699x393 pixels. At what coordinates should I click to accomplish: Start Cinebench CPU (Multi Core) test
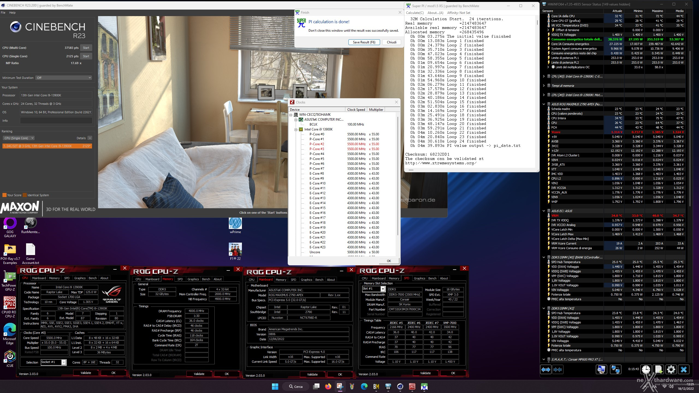coord(86,48)
